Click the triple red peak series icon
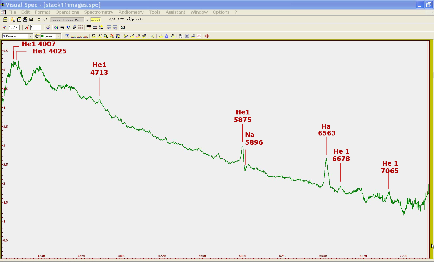 (86, 36)
